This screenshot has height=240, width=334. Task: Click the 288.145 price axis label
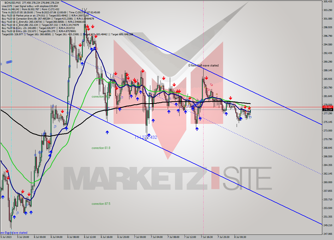328,70
